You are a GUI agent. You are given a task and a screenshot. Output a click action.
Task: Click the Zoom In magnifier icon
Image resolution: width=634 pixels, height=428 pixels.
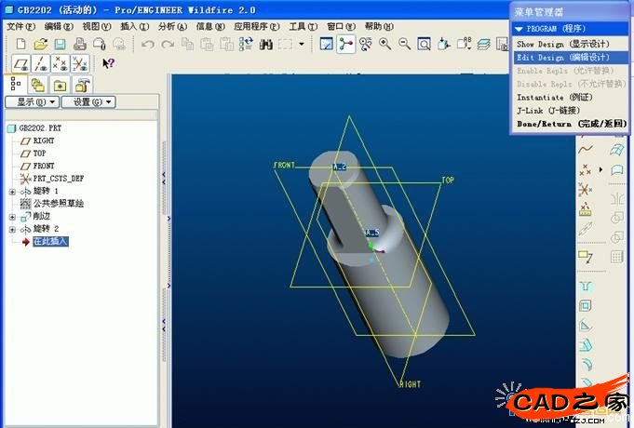(x=384, y=44)
